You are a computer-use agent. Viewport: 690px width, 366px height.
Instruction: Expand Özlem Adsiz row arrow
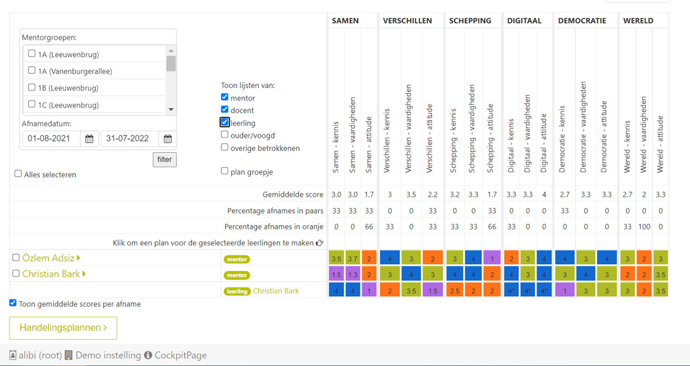click(x=79, y=258)
